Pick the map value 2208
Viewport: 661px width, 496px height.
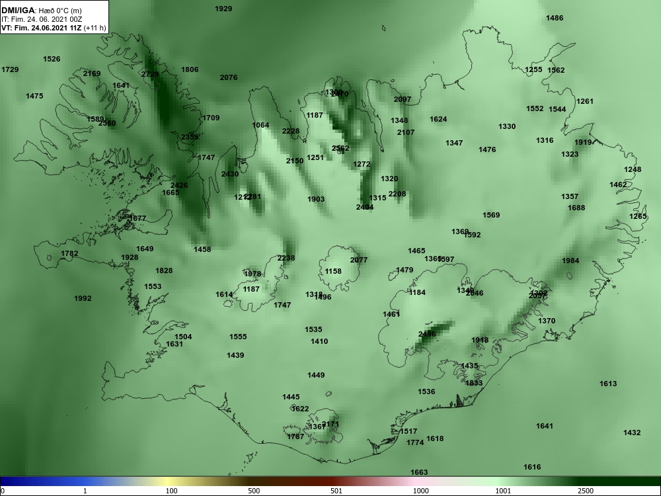[x=397, y=194]
